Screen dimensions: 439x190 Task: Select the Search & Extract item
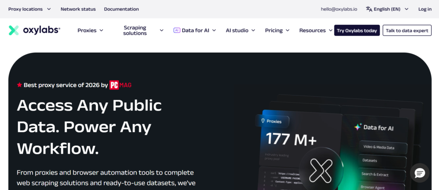[382, 175]
